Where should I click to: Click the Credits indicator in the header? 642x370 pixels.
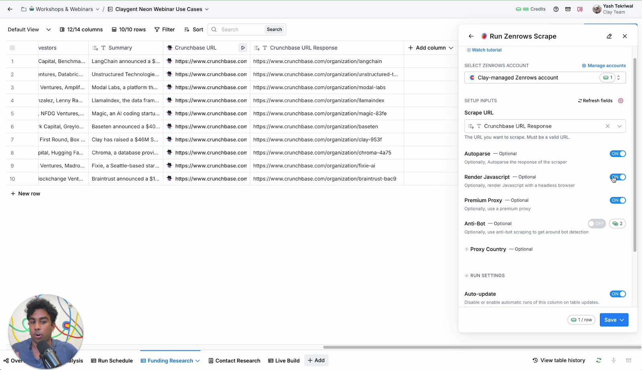pos(530,9)
